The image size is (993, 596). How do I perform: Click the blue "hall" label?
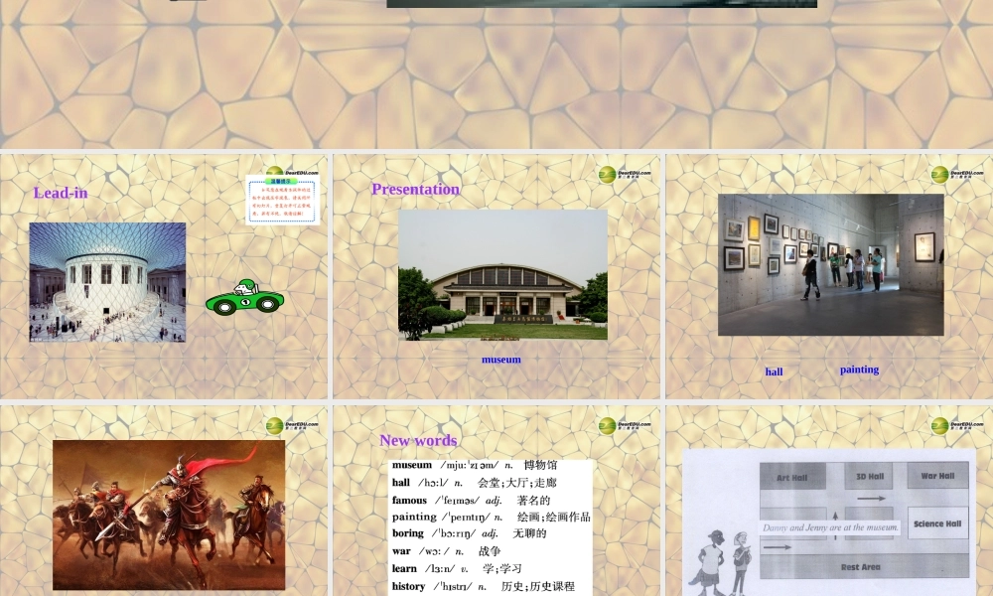(774, 372)
